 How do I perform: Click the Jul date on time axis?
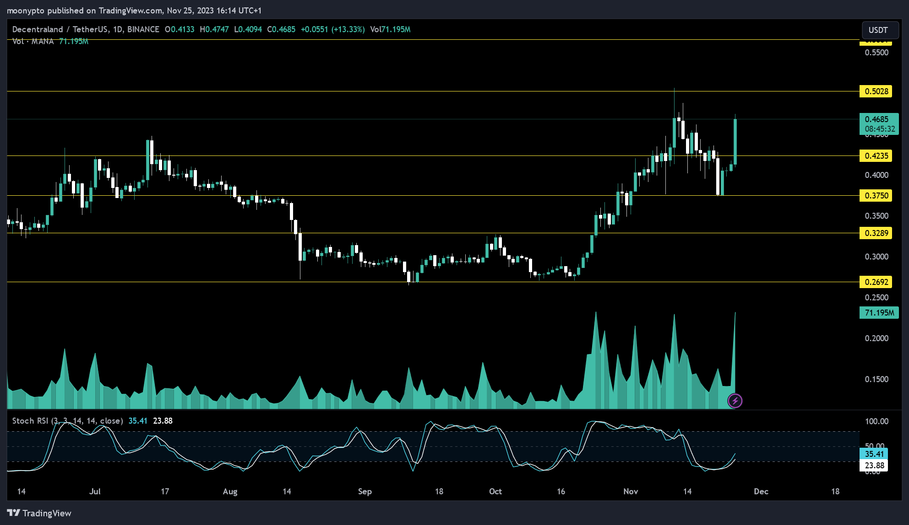tap(95, 492)
